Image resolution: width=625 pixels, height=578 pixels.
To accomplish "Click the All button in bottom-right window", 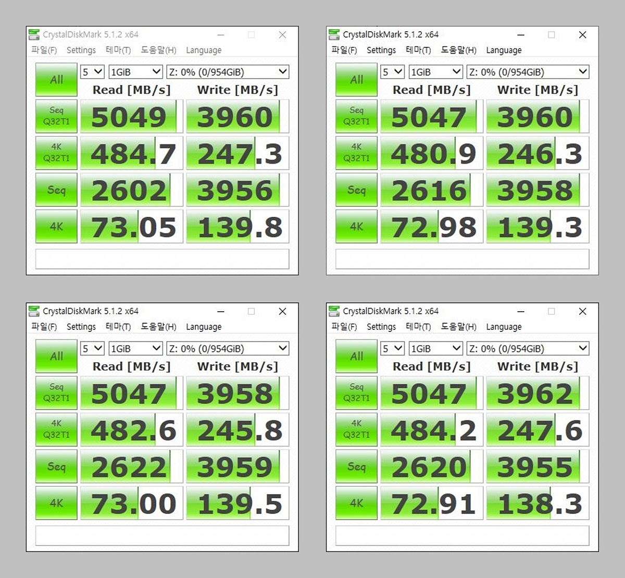I will tap(356, 356).
